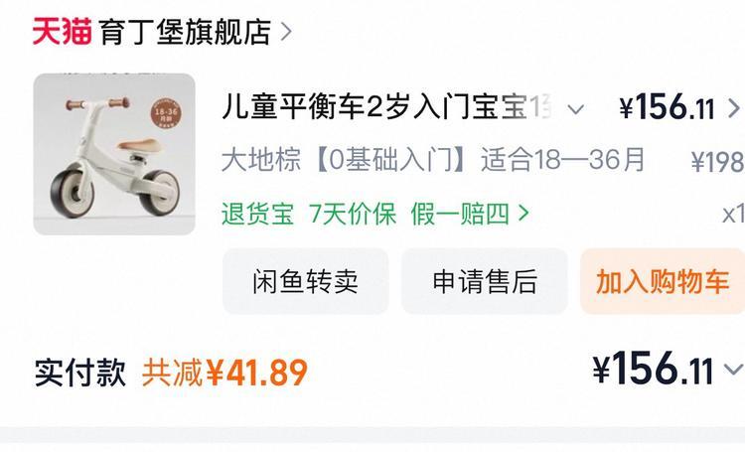Viewport: 745px width, 452px height.
Task: Click the total paid amount ¥156.11
Action: (x=654, y=369)
